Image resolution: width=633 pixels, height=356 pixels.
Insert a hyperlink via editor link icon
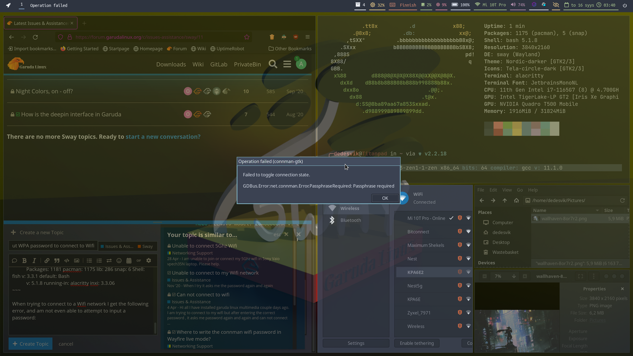coord(47,261)
